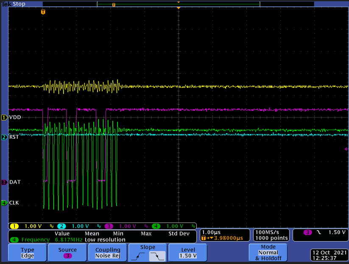This screenshot has width=349, height=264.
Task: Click the channel 3 trigger source badge in readout
Action: tap(307, 232)
